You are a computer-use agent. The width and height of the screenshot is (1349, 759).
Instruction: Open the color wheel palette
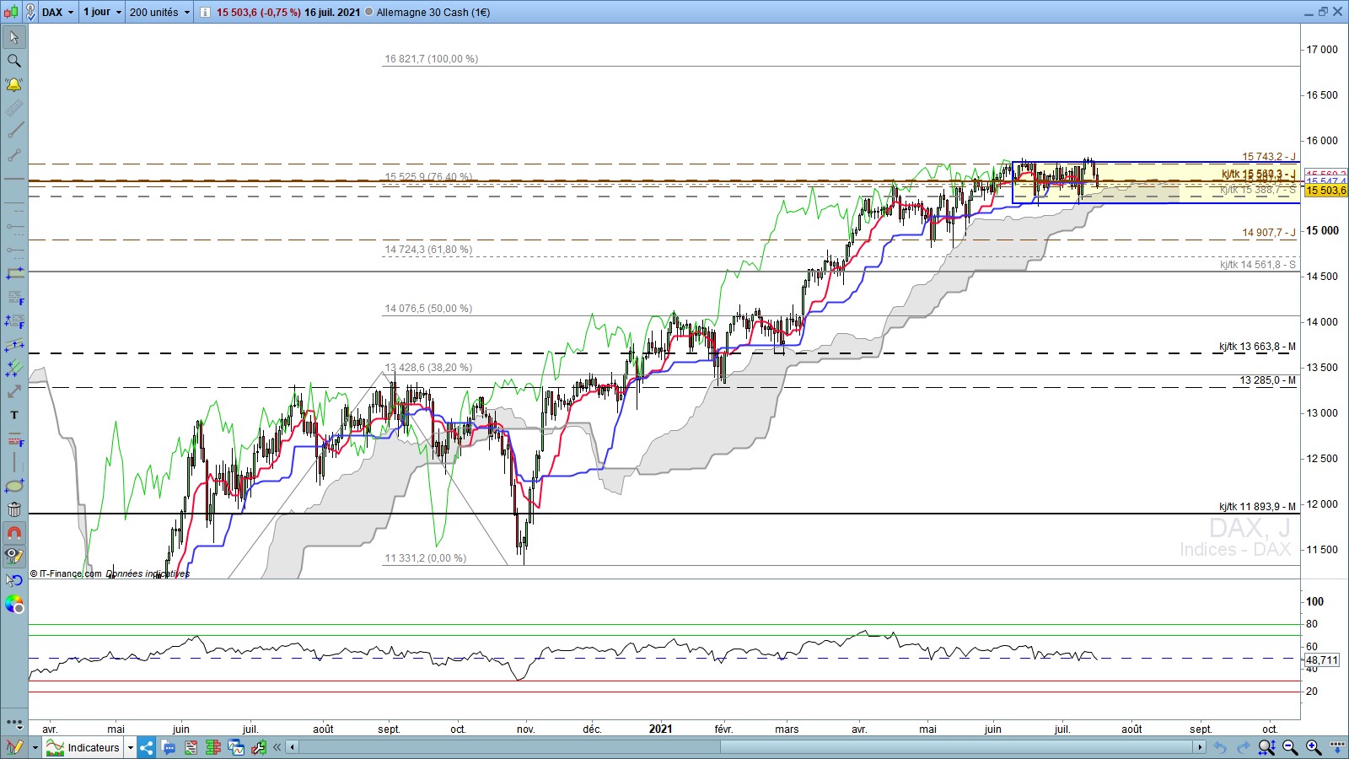coord(13,604)
